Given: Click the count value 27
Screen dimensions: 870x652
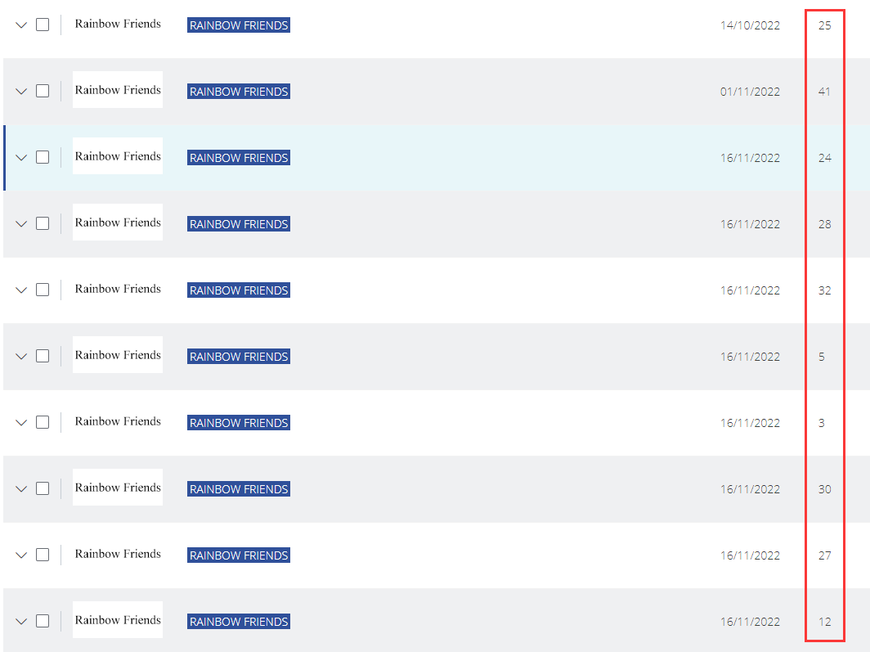Looking at the screenshot, I should point(824,555).
